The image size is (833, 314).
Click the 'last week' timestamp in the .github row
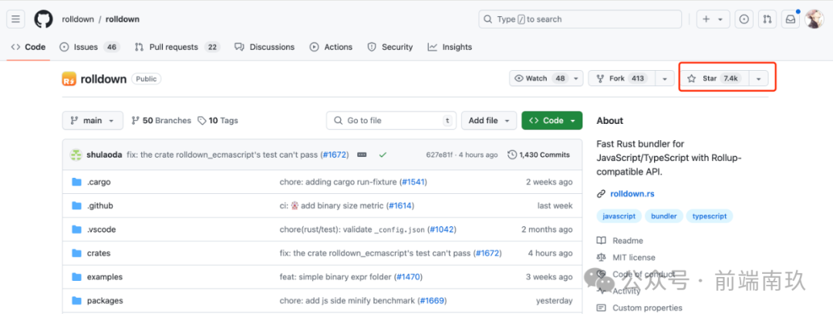click(x=555, y=205)
